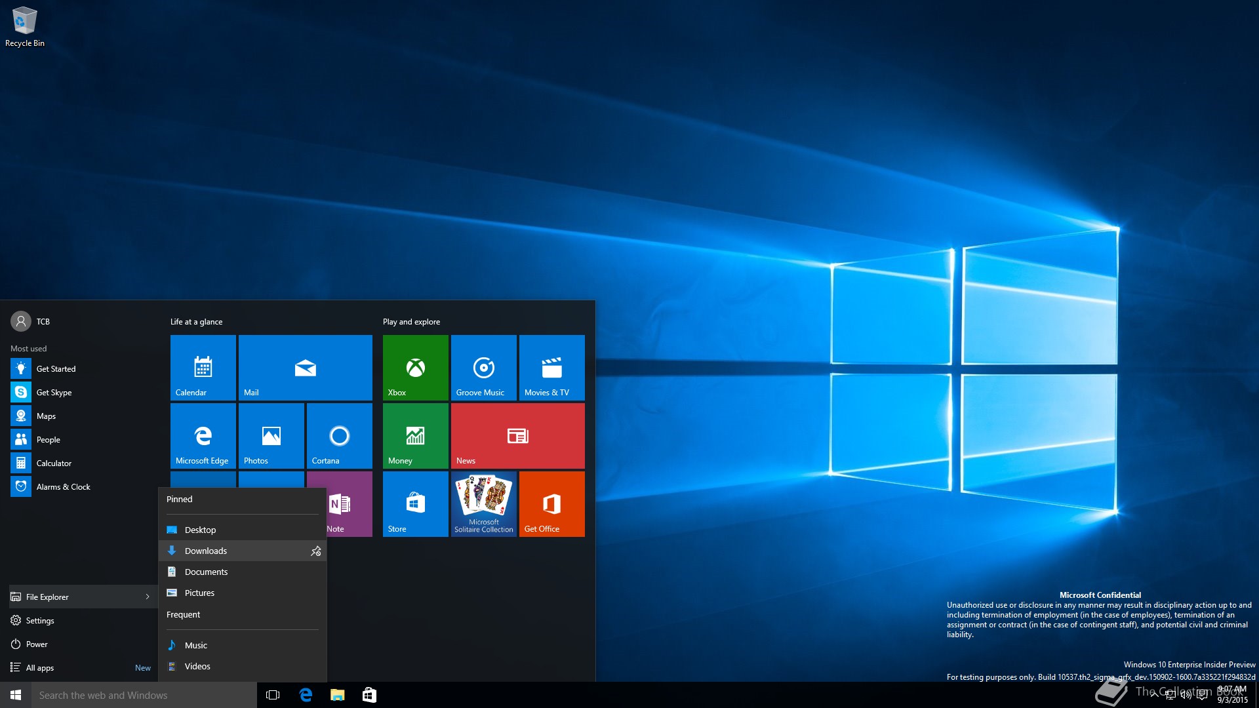Open the OneNote tile
The height and width of the screenshot is (708, 1259).
click(350, 504)
